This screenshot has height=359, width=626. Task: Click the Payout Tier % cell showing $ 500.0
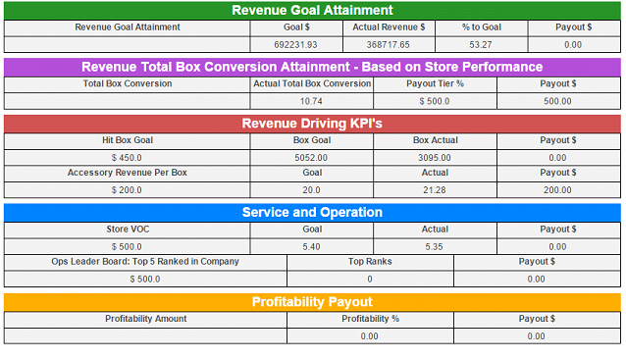point(435,101)
